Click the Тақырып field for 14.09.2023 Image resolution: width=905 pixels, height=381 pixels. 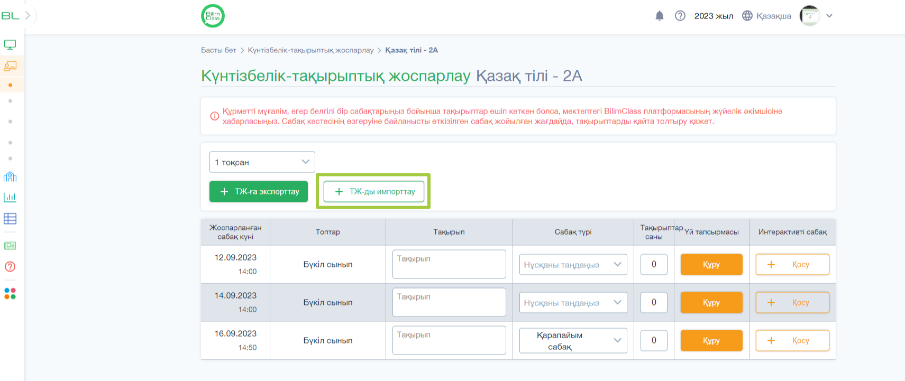coord(449,302)
